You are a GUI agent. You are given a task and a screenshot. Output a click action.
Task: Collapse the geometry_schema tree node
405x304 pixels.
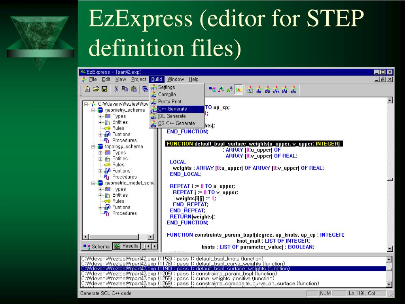pos(93,110)
